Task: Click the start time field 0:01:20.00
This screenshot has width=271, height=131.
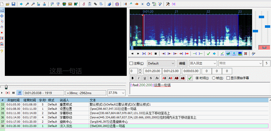Action: (152, 71)
